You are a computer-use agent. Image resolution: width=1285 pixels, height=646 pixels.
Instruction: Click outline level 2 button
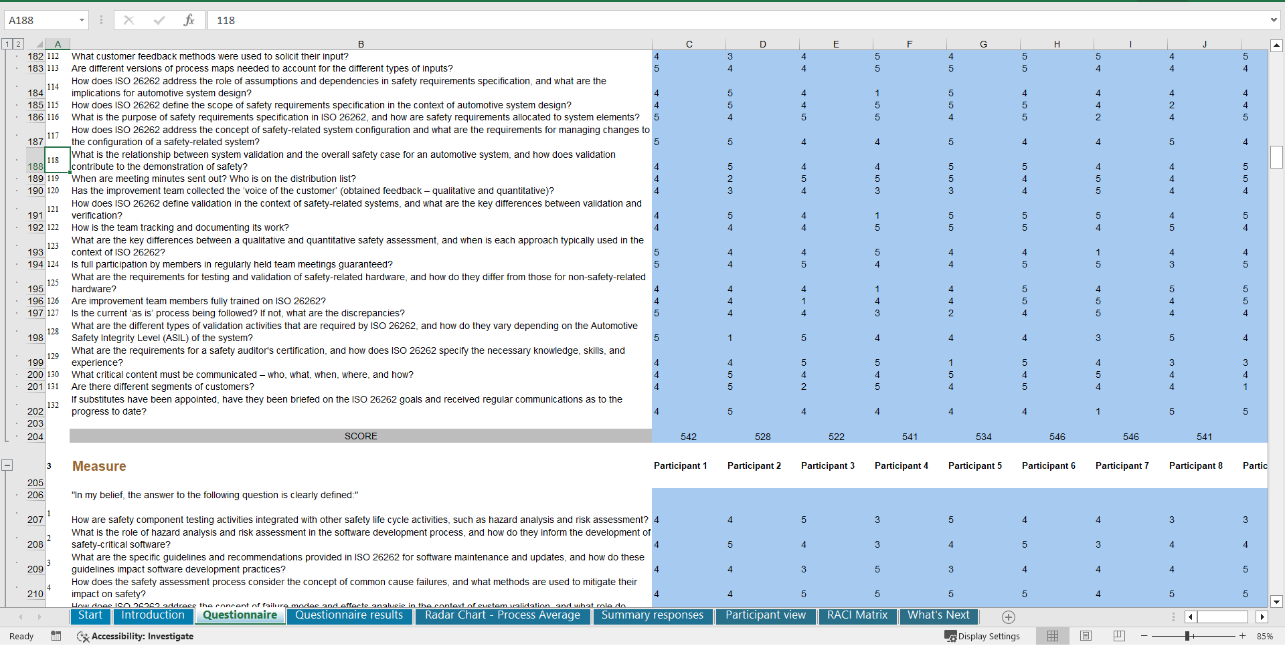coord(18,44)
